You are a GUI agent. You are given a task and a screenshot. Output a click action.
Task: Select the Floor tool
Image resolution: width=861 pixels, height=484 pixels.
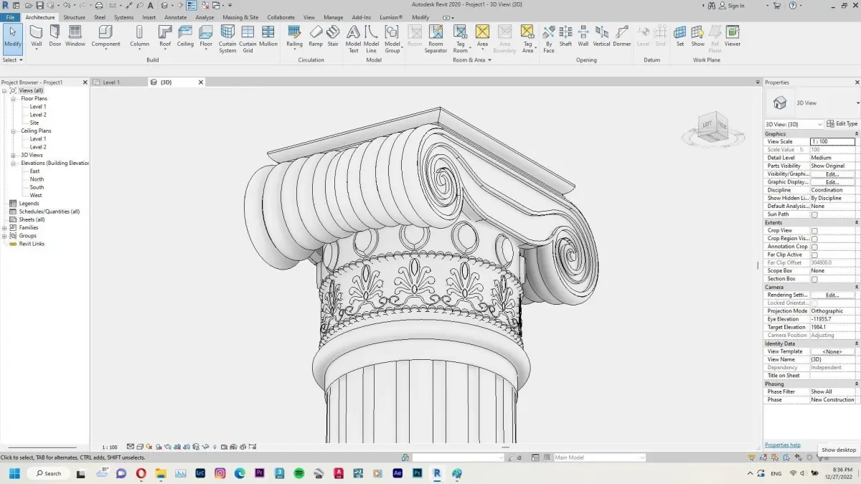[206, 37]
